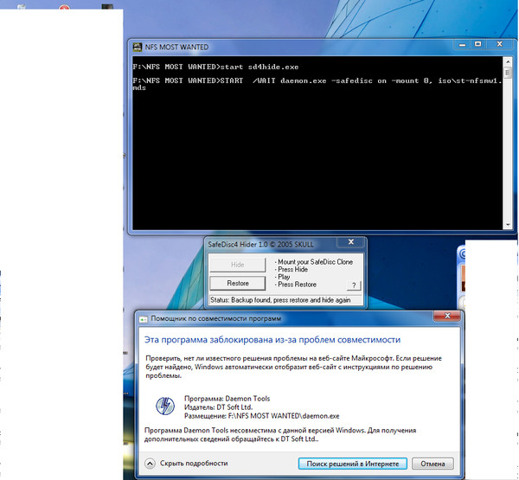
Task: Close the SafeDisc4 Hider window
Action: point(351,242)
